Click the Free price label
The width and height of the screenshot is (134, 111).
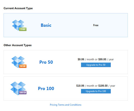(x=96, y=25)
